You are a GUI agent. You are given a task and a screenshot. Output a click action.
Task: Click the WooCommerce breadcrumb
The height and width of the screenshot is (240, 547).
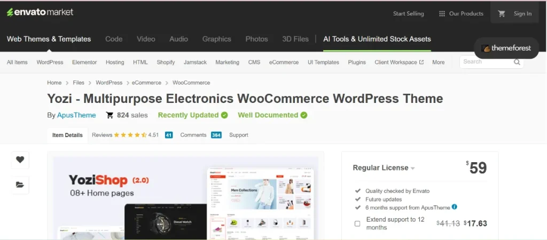tap(191, 83)
